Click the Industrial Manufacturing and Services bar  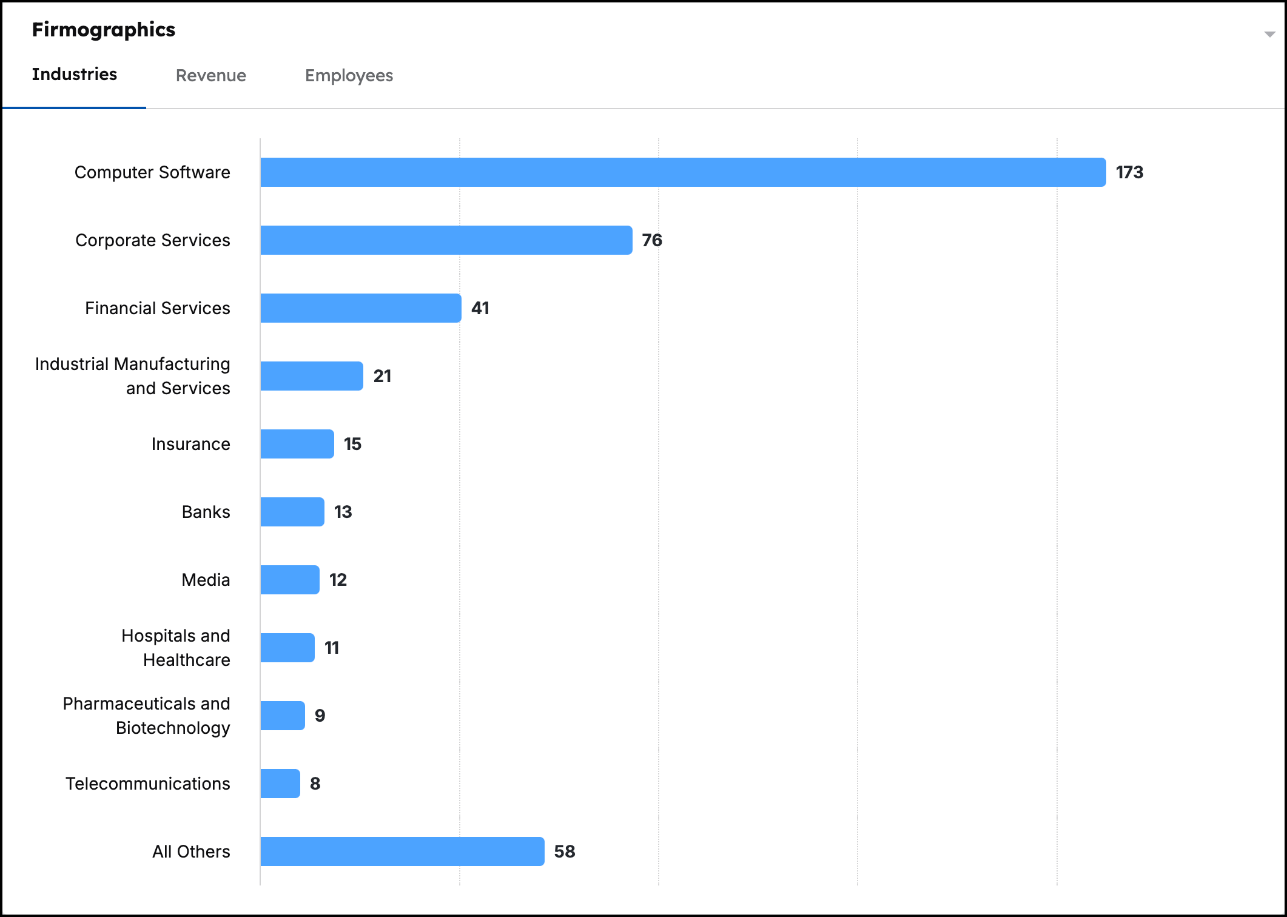(x=311, y=376)
